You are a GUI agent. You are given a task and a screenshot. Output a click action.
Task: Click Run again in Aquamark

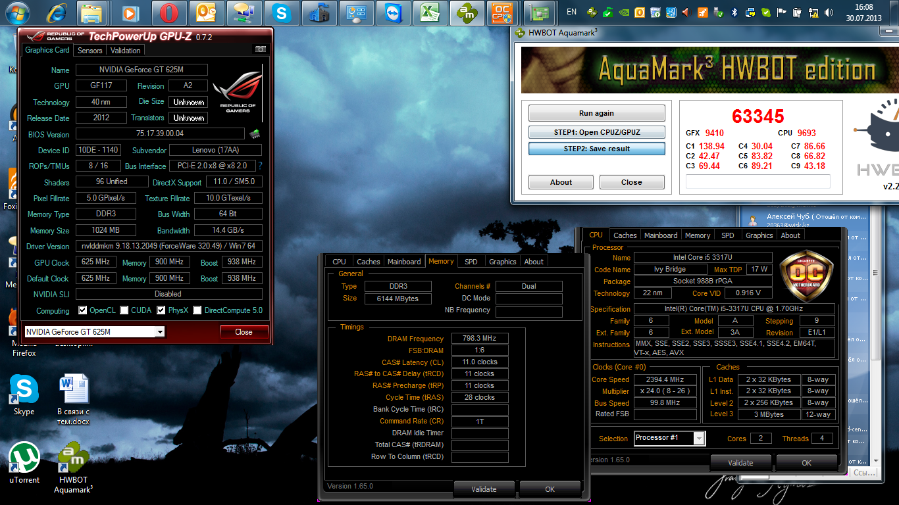(596, 113)
